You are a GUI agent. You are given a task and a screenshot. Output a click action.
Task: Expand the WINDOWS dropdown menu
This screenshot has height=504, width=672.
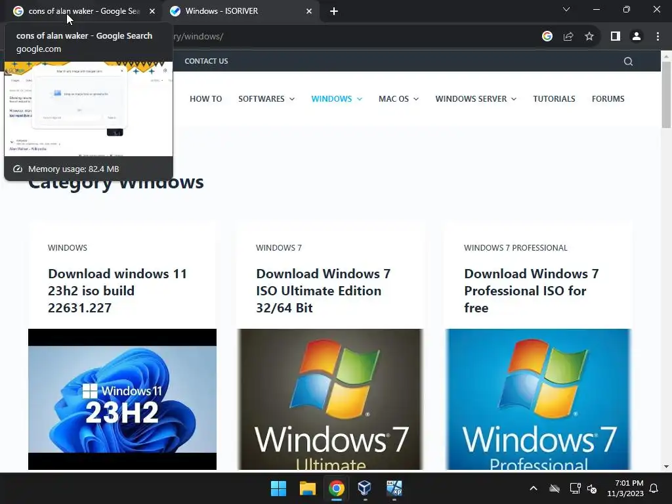tap(337, 99)
